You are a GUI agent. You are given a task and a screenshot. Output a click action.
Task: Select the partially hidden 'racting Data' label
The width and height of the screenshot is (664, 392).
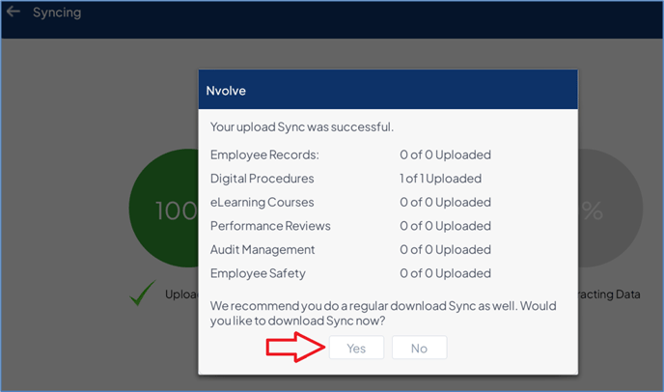[x=609, y=294]
